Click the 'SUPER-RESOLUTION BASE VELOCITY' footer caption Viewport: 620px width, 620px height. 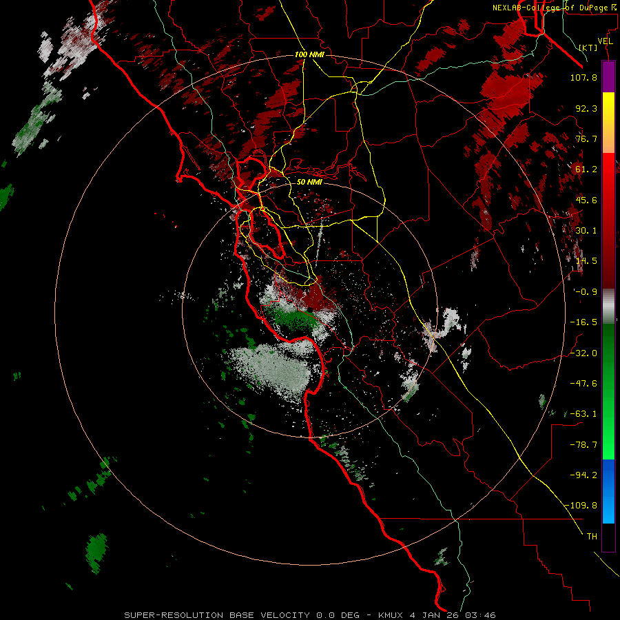click(x=217, y=615)
